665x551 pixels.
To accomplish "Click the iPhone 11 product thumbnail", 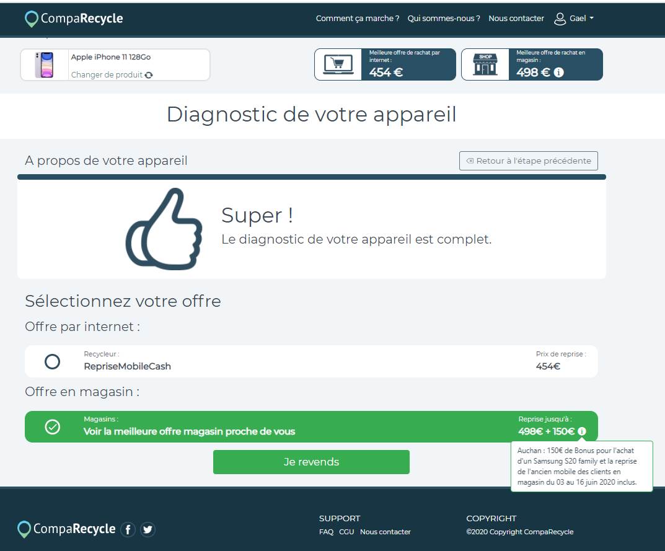I will click(44, 65).
